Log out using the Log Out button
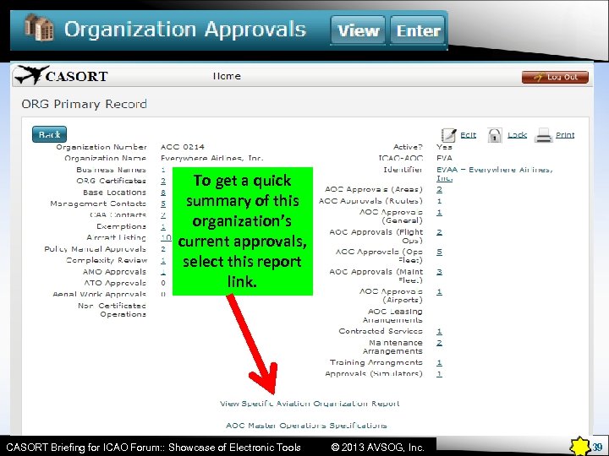This screenshot has width=609, height=456. pos(555,77)
